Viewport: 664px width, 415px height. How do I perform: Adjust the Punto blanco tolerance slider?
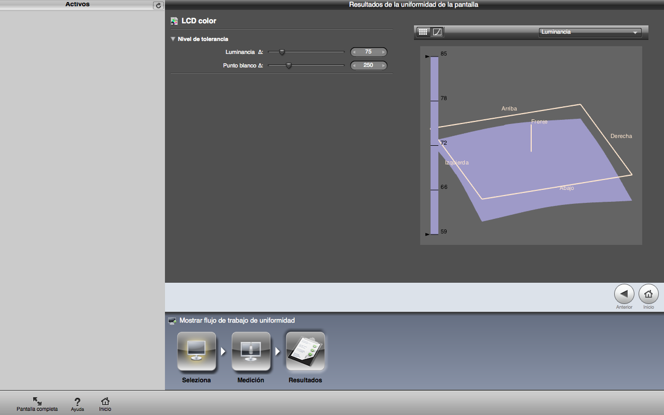tap(288, 65)
